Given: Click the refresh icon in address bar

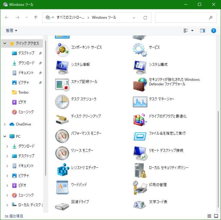Looking at the screenshot, I should click(x=145, y=18).
